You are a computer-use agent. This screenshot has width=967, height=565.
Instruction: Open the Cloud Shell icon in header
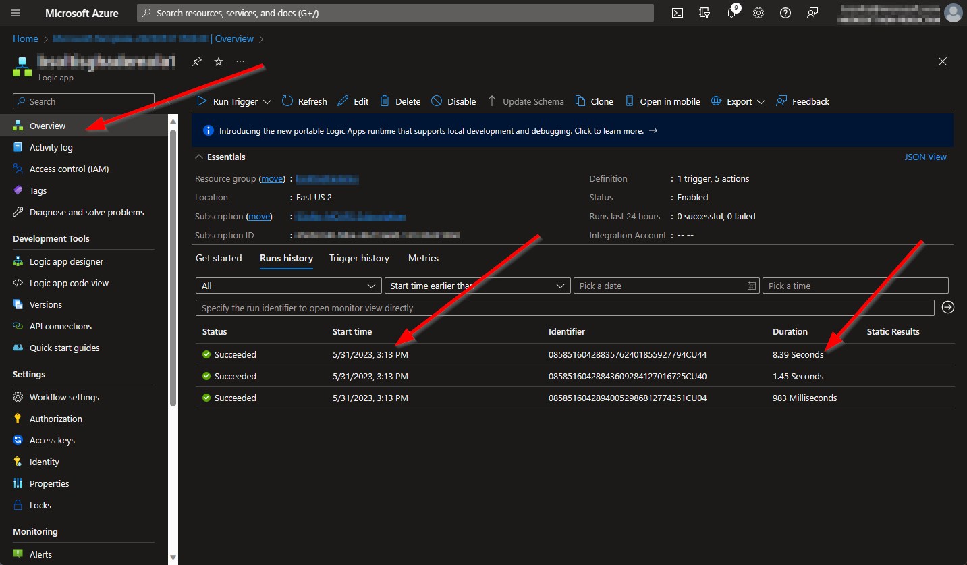click(x=678, y=13)
